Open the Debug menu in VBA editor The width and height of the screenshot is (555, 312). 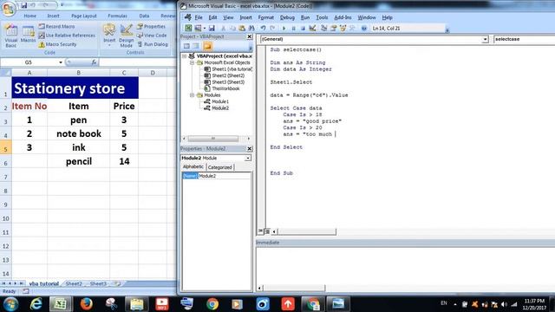click(x=287, y=17)
